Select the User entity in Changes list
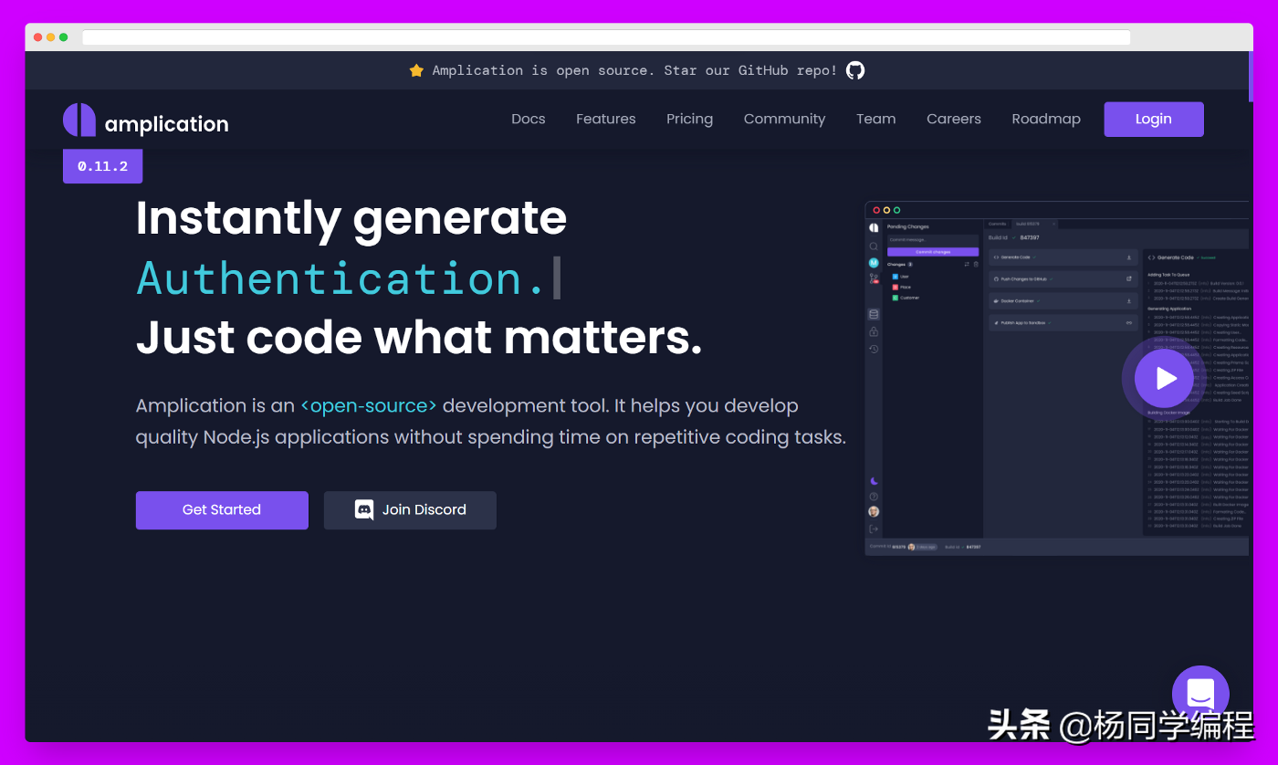 (900, 276)
